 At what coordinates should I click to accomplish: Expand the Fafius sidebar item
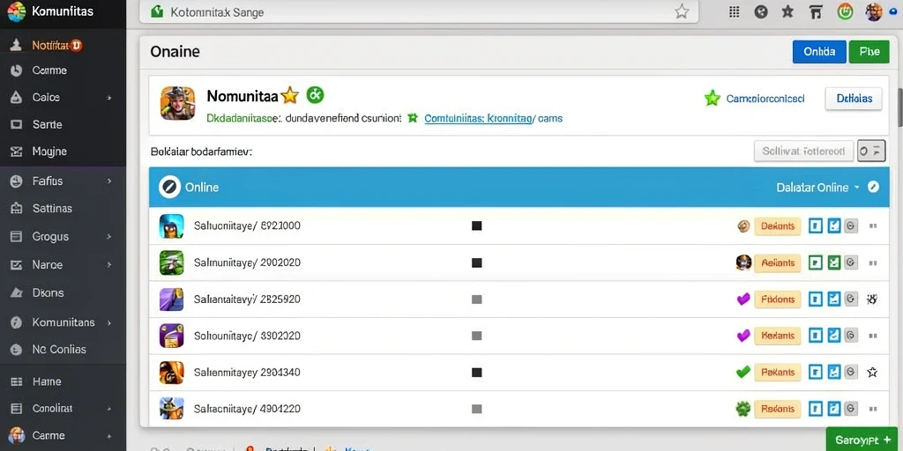pos(63,181)
